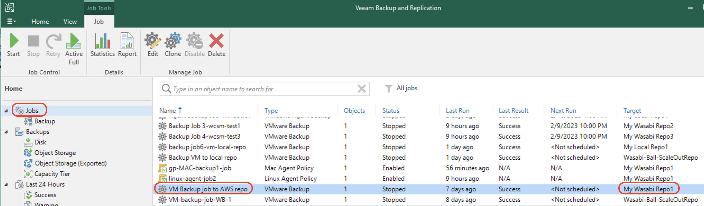Open Object Storage (Exported) node
The image size is (704, 206).
coord(71,163)
